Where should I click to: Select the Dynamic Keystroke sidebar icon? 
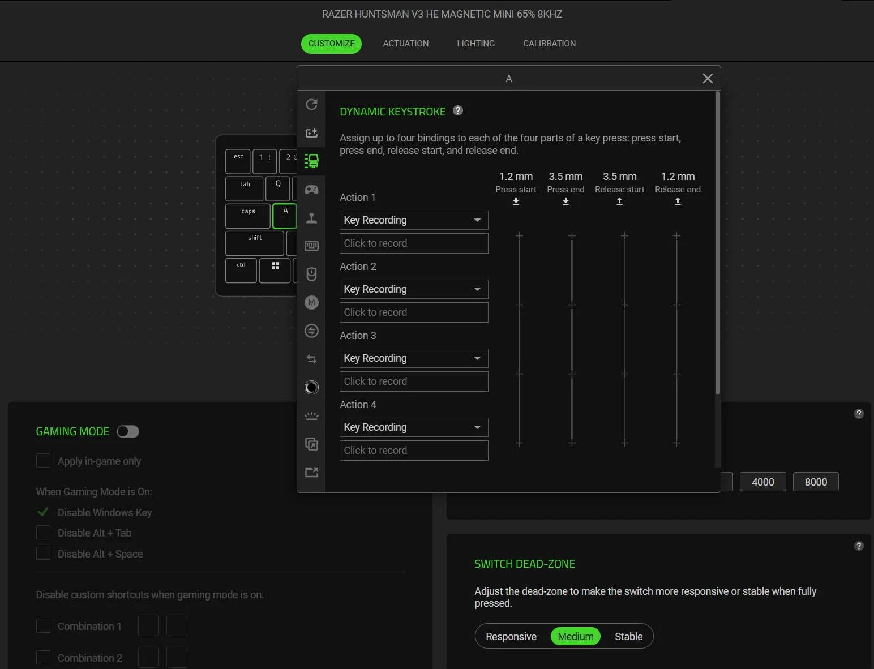pyautogui.click(x=311, y=161)
